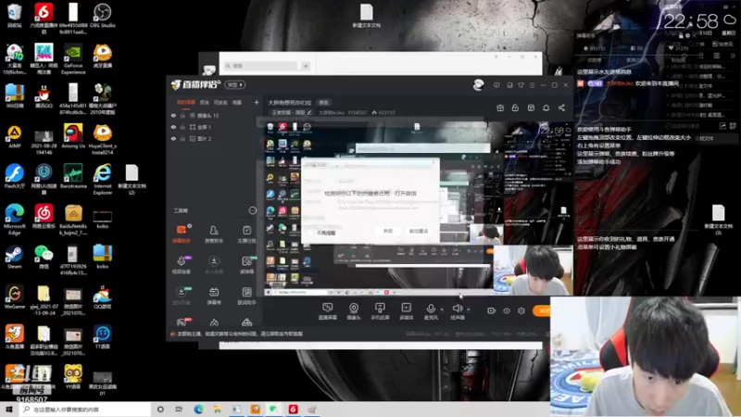Image resolution: width=741 pixels, height=417 pixels.
Task: Expand microphone device dropdown arrow
Action: (442, 310)
